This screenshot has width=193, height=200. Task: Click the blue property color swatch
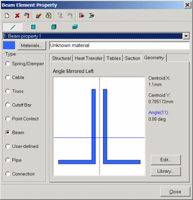pyautogui.click(x=9, y=46)
